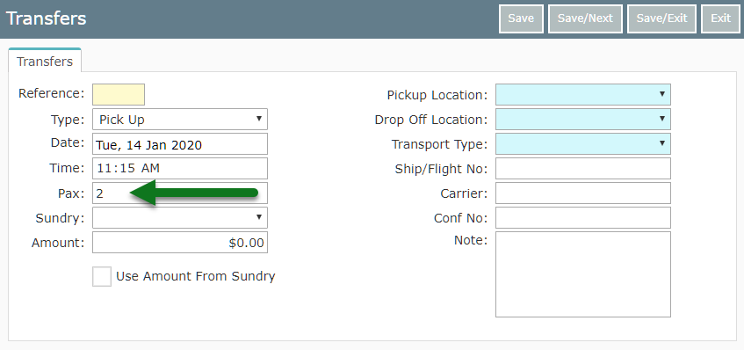The height and width of the screenshot is (350, 744).
Task: Click the Conf No input field
Action: [x=583, y=217]
